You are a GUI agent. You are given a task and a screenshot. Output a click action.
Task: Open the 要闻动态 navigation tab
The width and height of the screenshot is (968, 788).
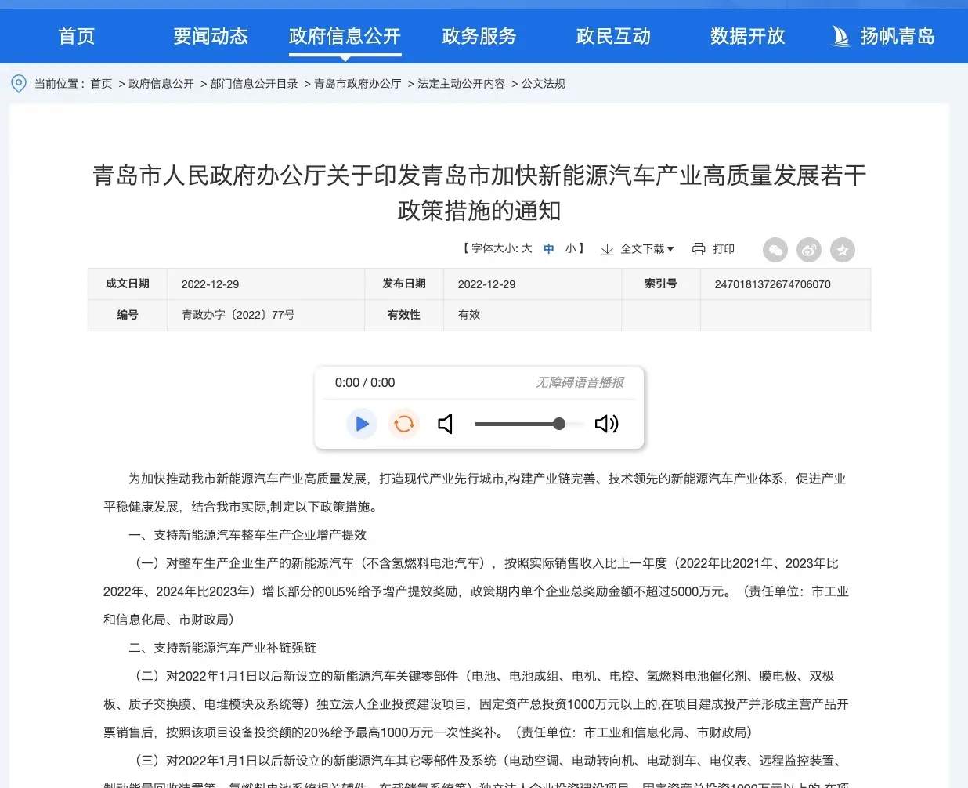[x=211, y=36]
